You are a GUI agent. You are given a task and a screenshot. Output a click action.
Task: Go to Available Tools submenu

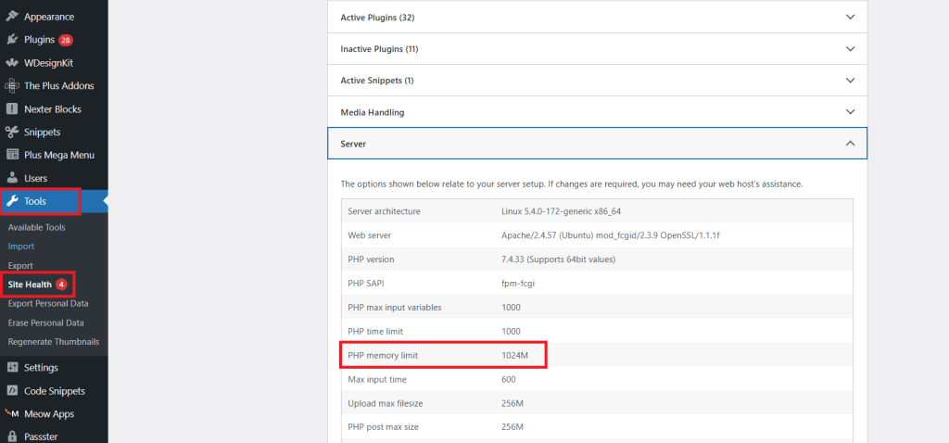click(x=36, y=228)
